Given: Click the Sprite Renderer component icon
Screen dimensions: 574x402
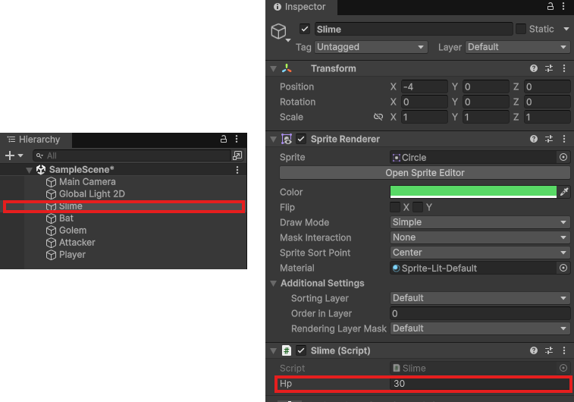Looking at the screenshot, I should [x=287, y=139].
